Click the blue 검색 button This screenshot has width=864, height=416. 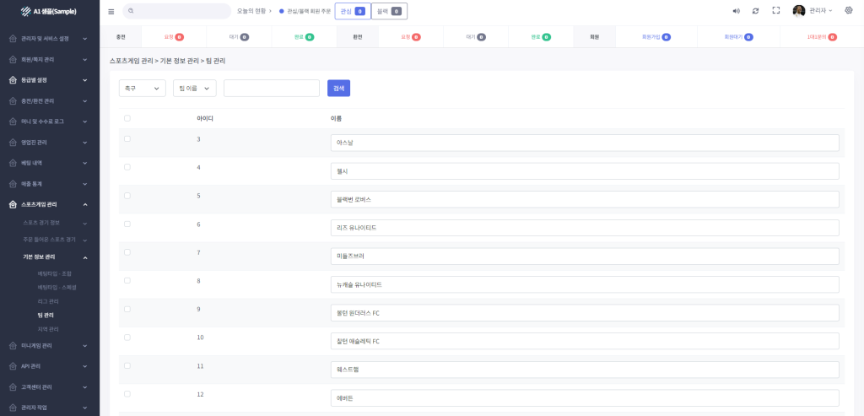pyautogui.click(x=338, y=88)
